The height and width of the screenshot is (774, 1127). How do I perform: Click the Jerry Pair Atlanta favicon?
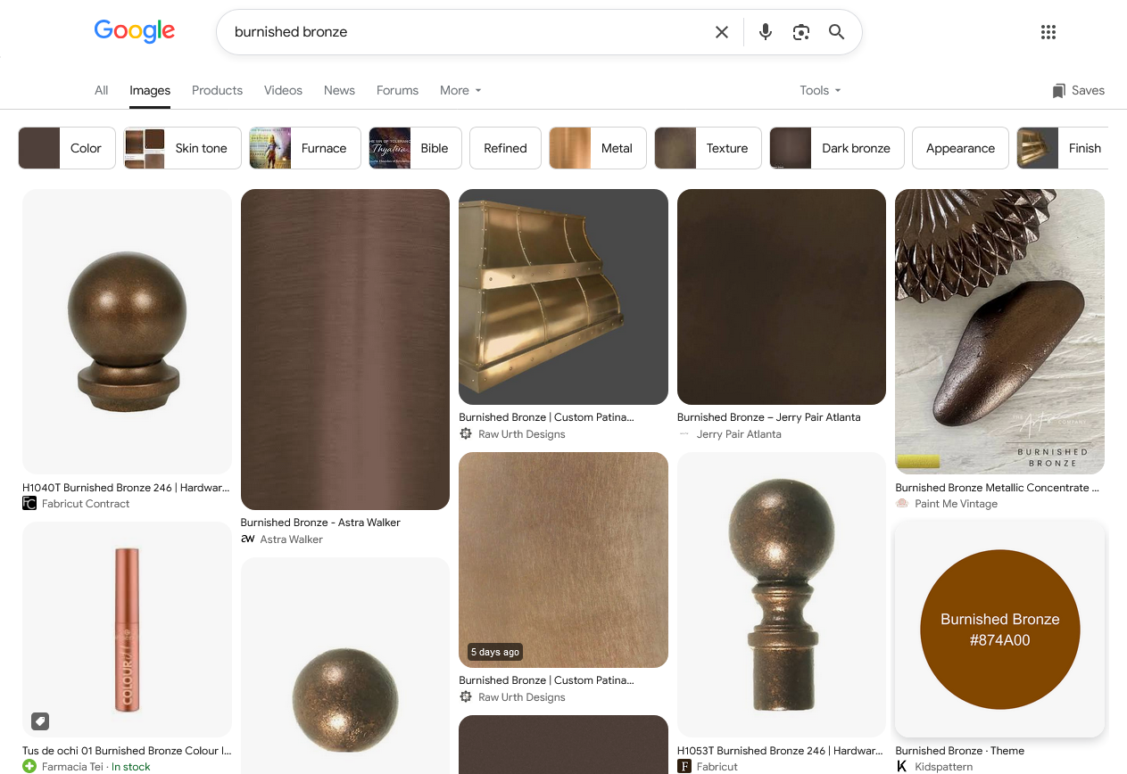684,433
